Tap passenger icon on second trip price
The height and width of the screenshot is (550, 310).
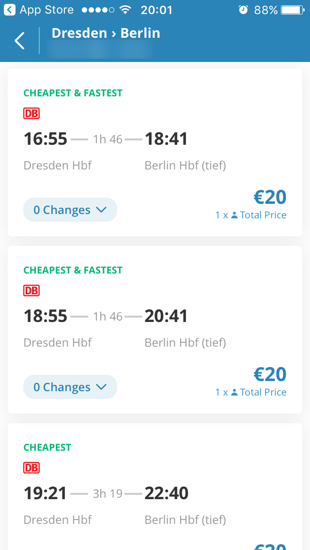[x=234, y=393]
